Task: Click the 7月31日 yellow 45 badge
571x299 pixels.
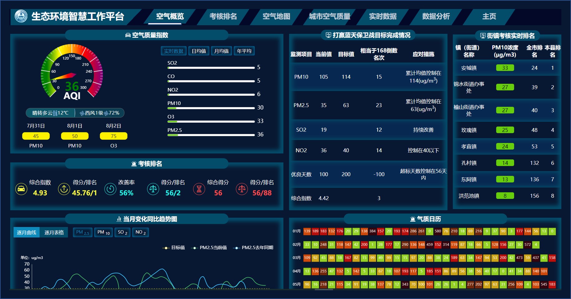Action: [x=36, y=136]
